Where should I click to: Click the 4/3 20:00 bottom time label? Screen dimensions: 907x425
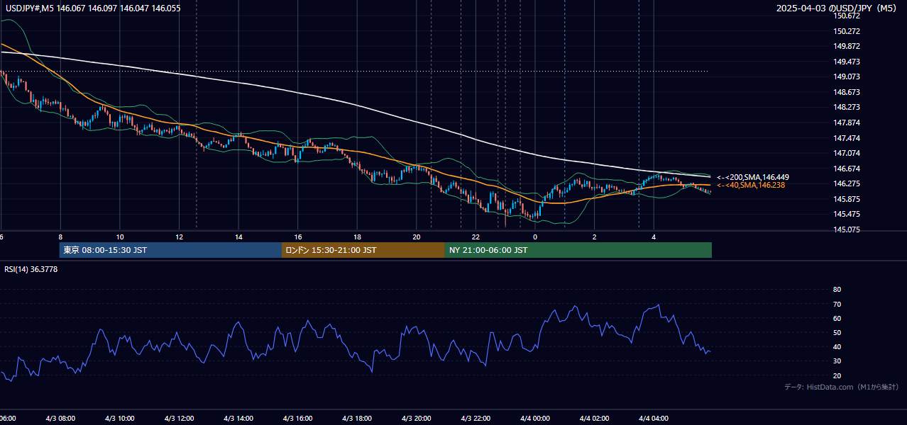point(417,419)
